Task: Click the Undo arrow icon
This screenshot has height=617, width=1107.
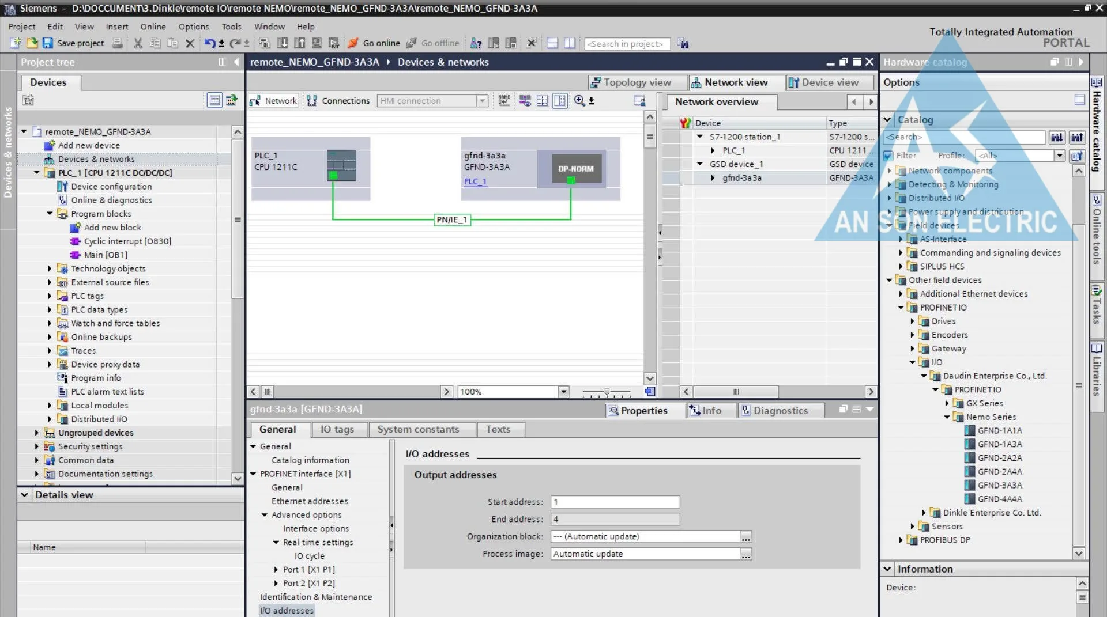Action: [x=209, y=43]
